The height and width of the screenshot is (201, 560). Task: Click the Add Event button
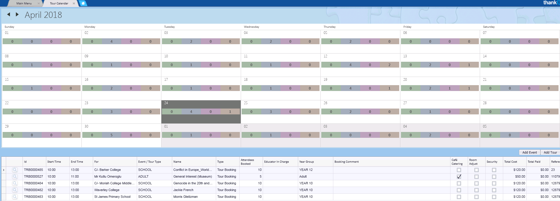point(530,152)
